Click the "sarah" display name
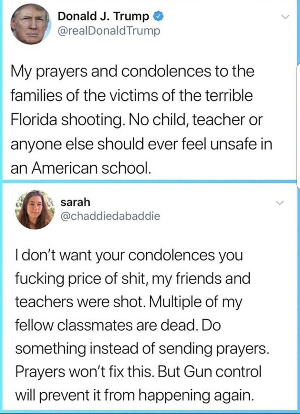The width and height of the screenshot is (300, 414). point(75,202)
